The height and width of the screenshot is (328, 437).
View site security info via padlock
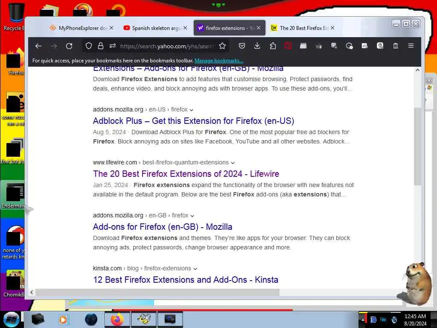101,46
